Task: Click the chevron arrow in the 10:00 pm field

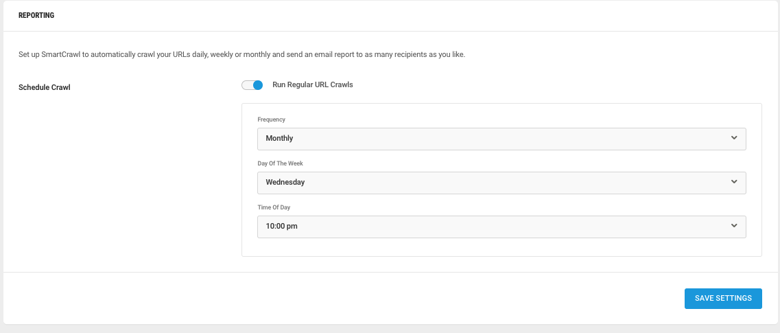Action: pos(734,225)
